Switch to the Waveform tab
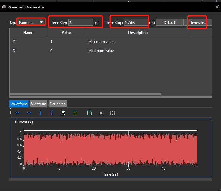221x191 pixels. [x=19, y=104]
